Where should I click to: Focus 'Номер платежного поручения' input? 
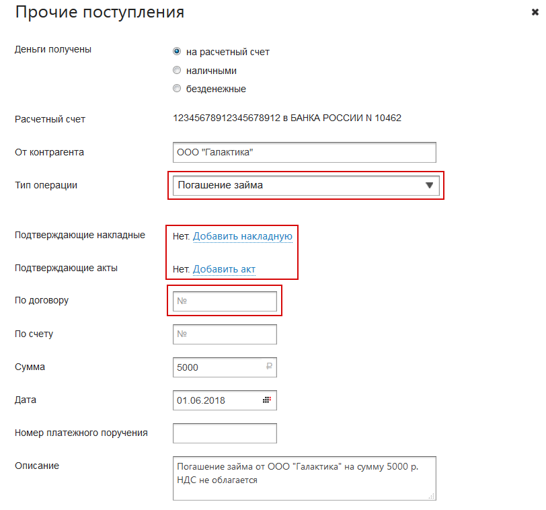[x=225, y=433]
